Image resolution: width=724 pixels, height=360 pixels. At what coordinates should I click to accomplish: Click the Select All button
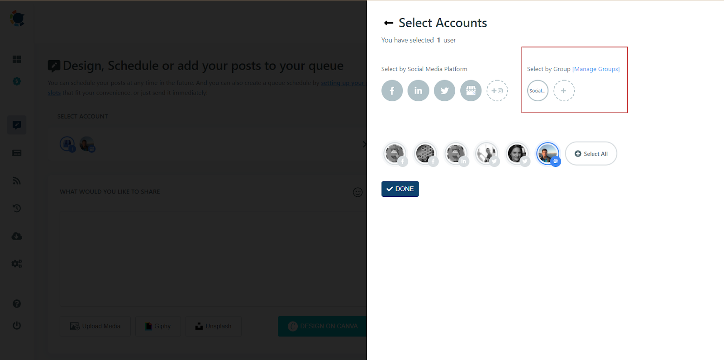coord(591,154)
